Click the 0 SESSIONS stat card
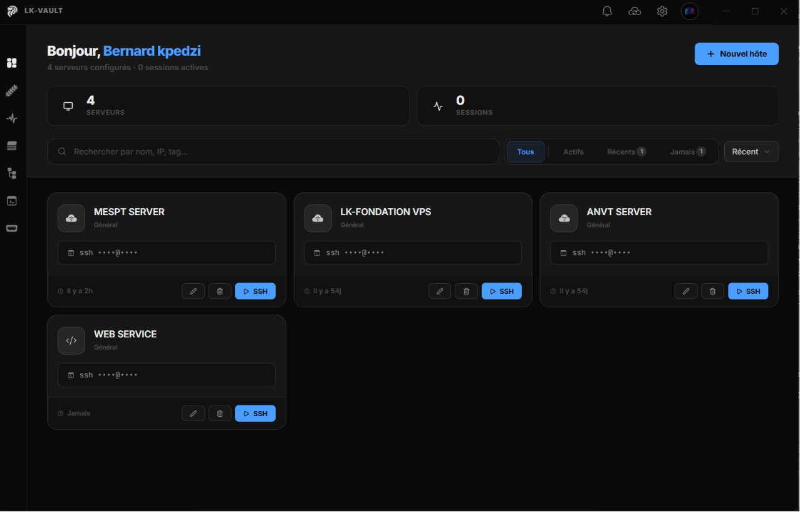This screenshot has width=800, height=512. tap(598, 107)
